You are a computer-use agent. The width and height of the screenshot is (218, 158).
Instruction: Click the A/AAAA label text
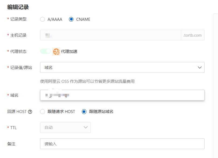(55, 19)
